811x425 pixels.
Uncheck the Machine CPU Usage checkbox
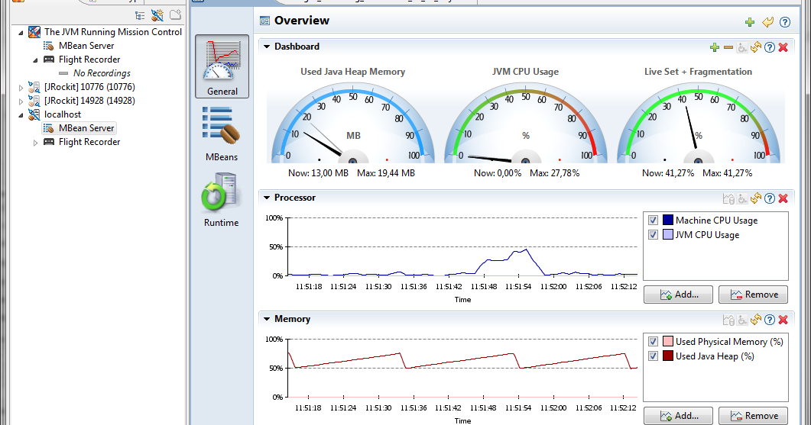pyautogui.click(x=653, y=220)
